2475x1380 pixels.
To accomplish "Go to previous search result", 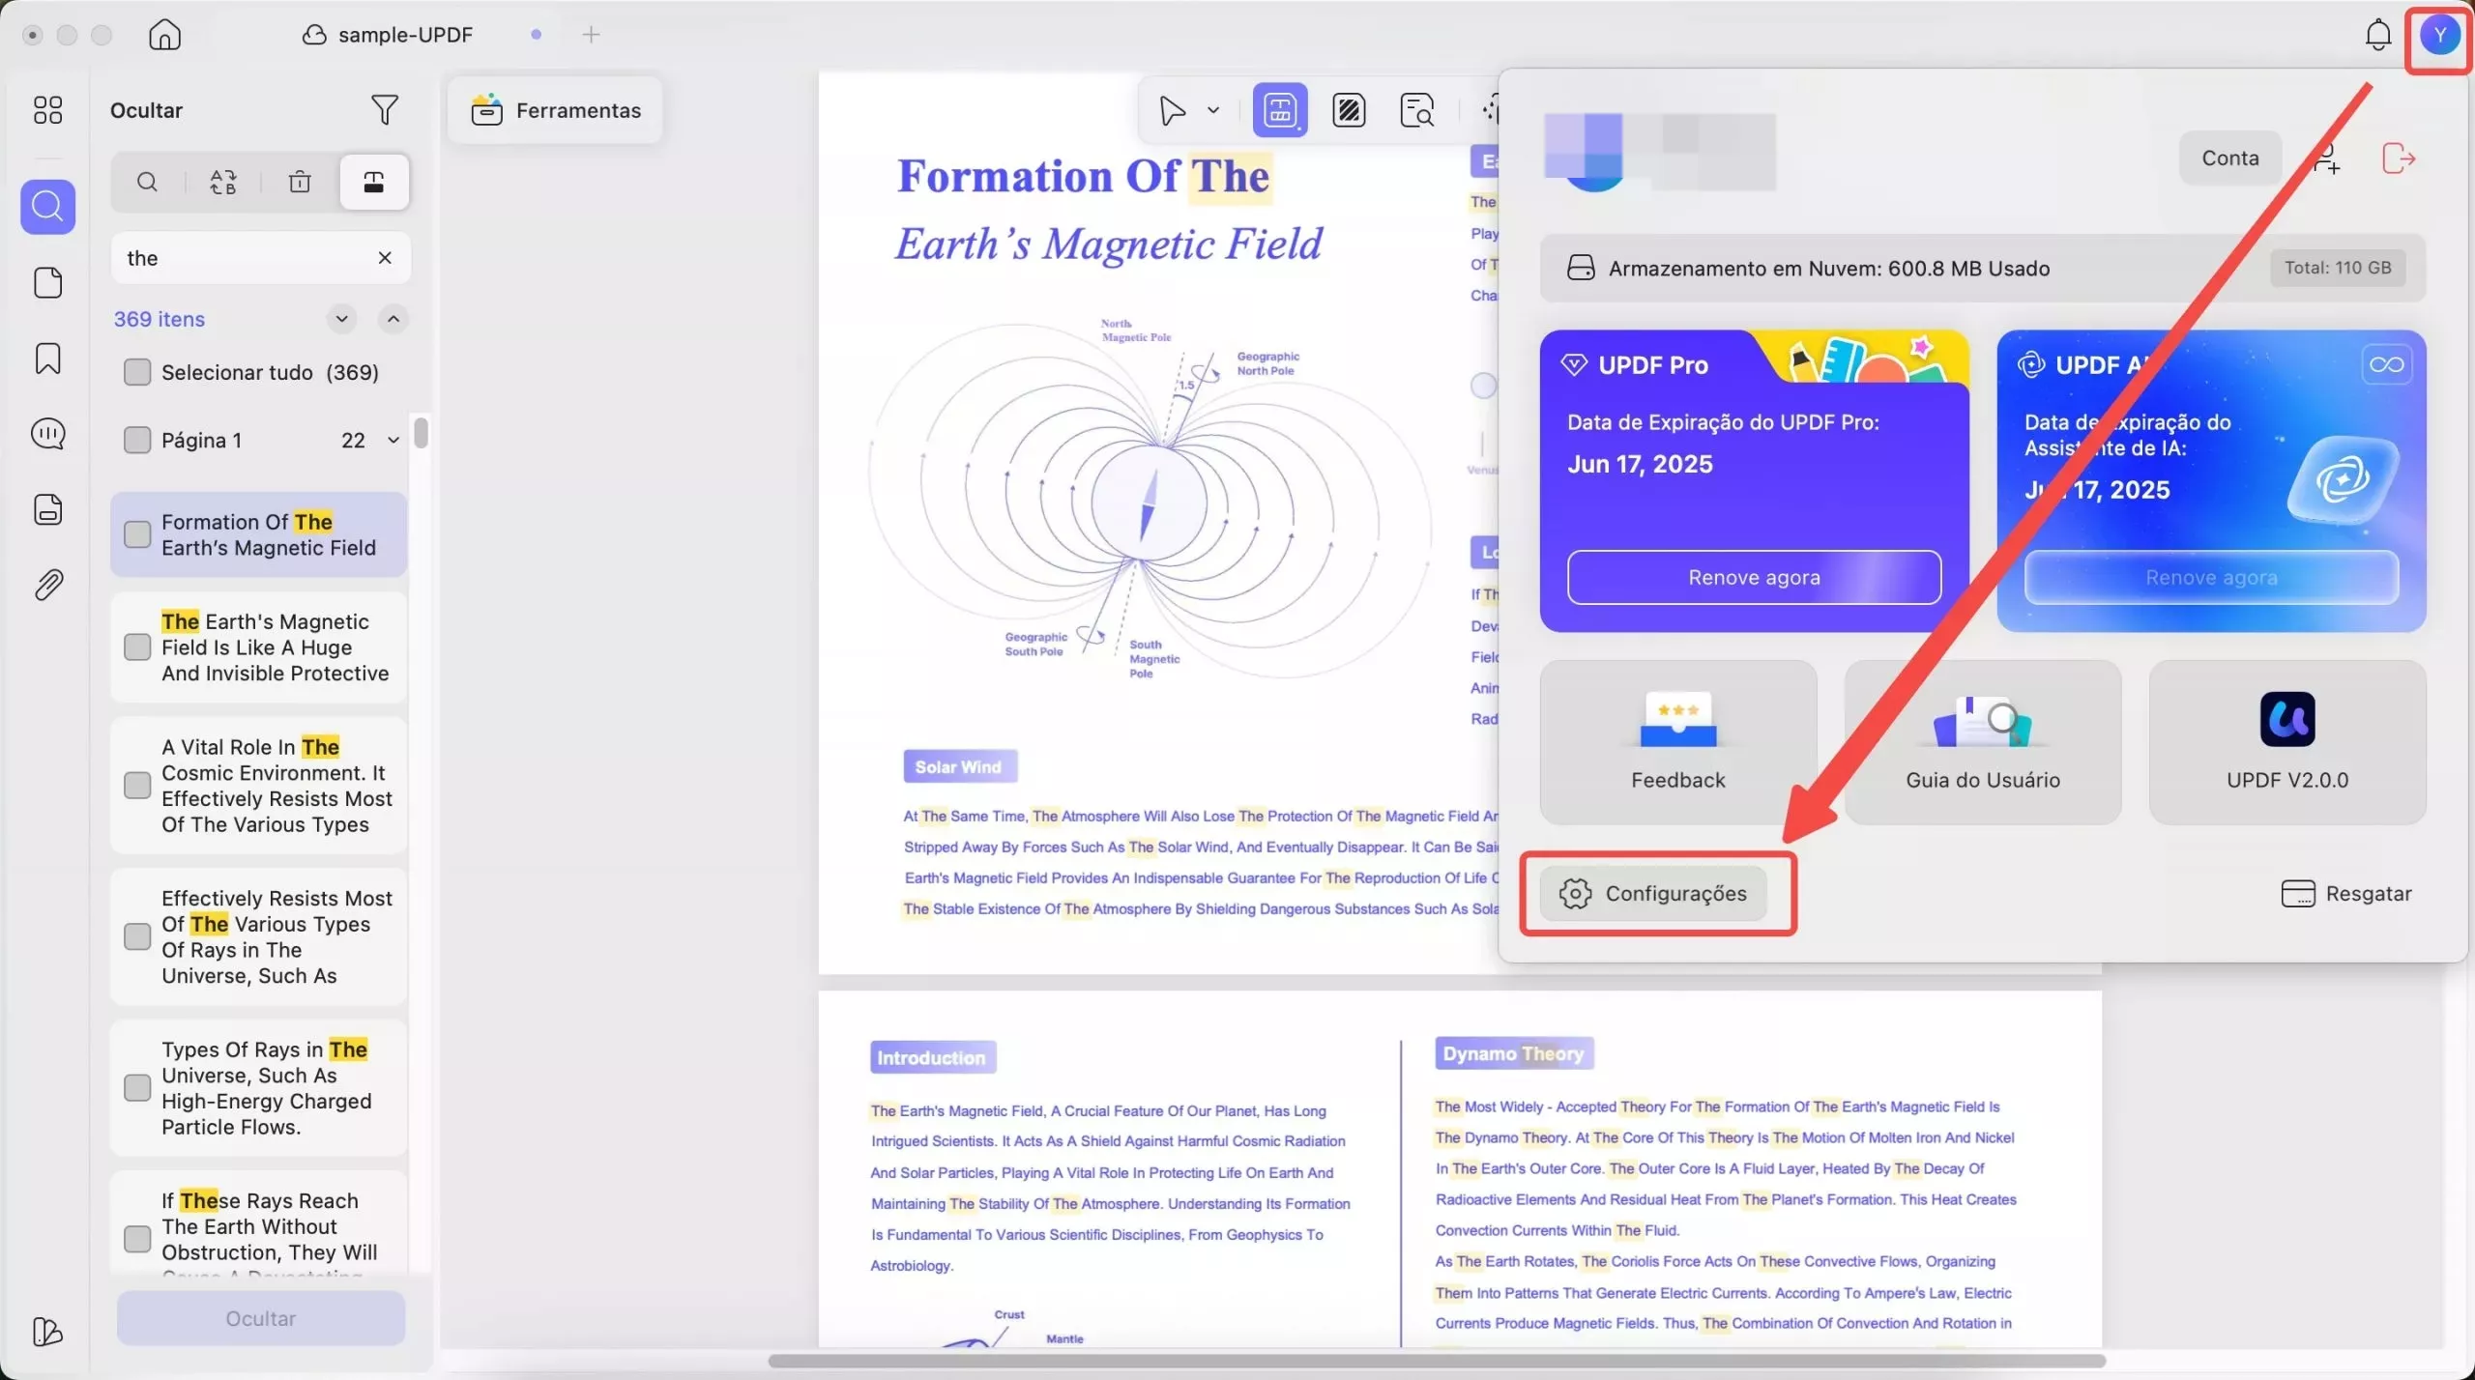I will coord(393,319).
